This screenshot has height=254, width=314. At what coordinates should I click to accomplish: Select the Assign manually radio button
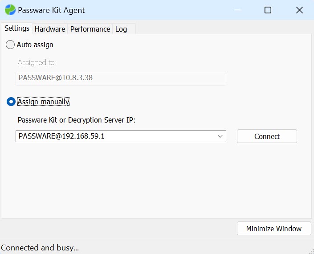pyautogui.click(x=11, y=102)
